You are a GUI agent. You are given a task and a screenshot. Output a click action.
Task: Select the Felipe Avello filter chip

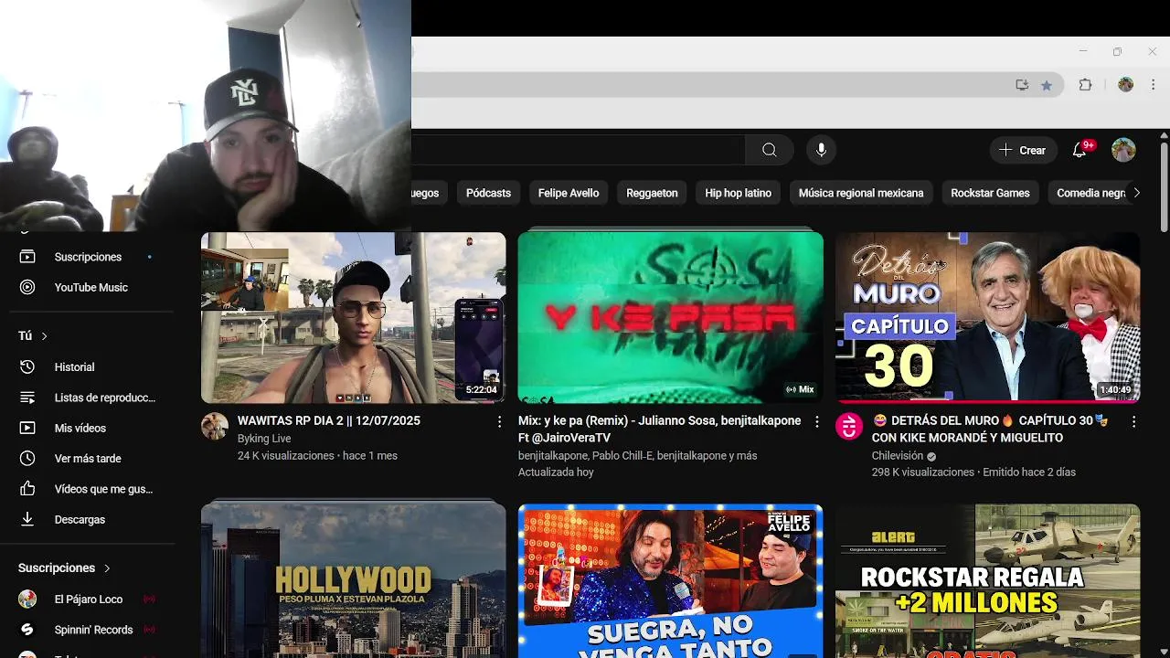pyautogui.click(x=569, y=193)
